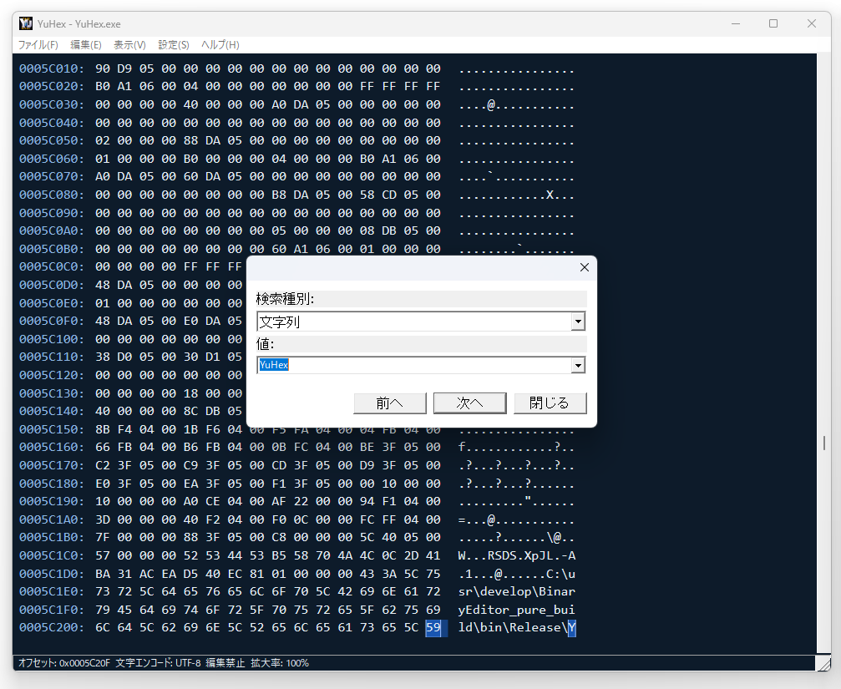This screenshot has width=841, height=689.
Task: Click the address 0005C160:
Action: coord(52,448)
